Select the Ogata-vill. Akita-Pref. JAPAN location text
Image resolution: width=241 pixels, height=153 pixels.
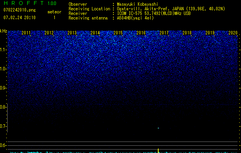[171, 9]
